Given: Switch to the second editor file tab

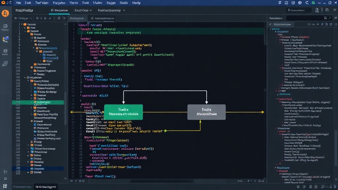Looking at the screenshot, I should pyautogui.click(x=102, y=18).
